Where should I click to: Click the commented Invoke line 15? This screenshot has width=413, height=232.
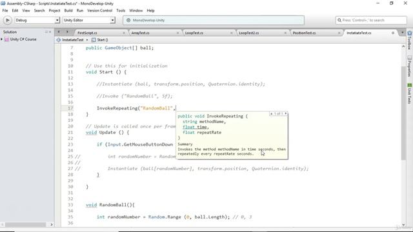click(135, 96)
